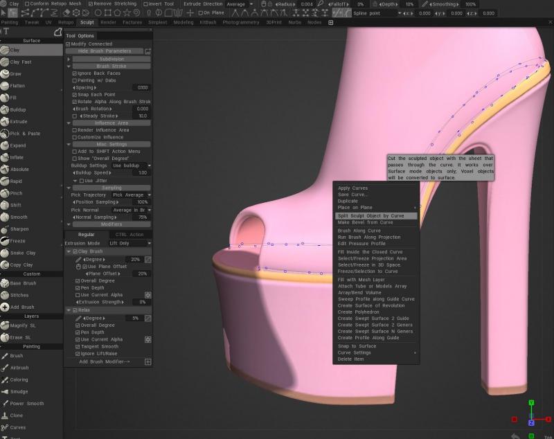Select the Smudge painting tool
The width and height of the screenshot is (554, 439).
19,391
